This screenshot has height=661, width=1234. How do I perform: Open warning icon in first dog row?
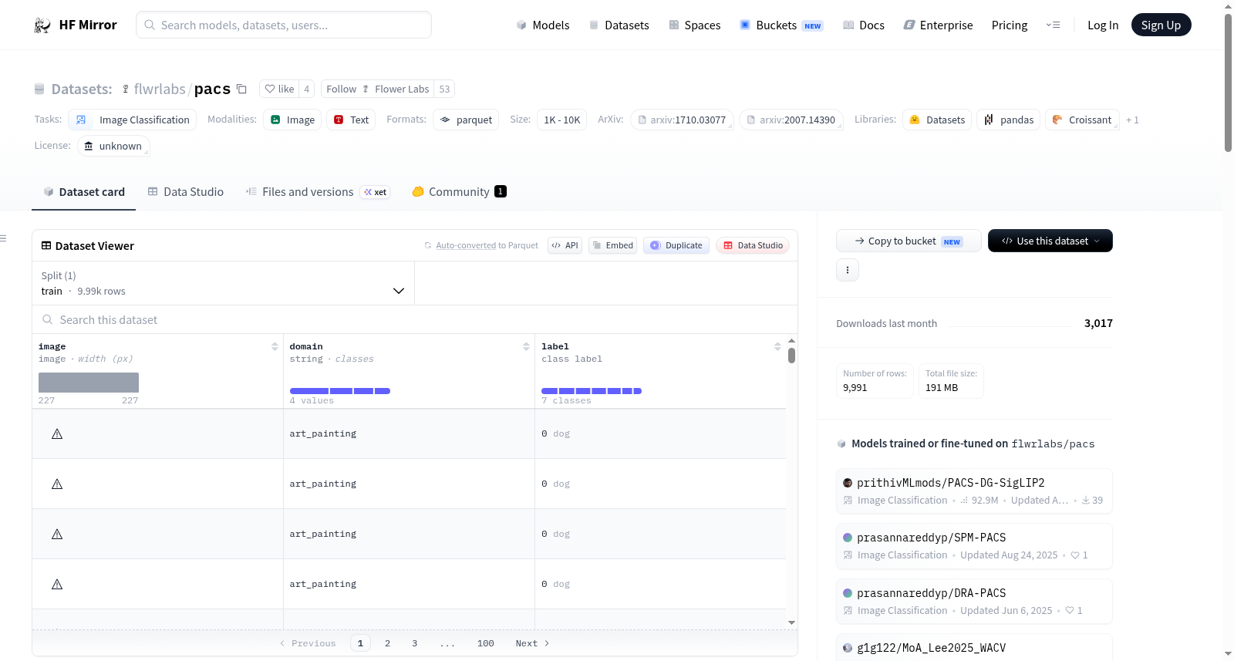point(57,434)
